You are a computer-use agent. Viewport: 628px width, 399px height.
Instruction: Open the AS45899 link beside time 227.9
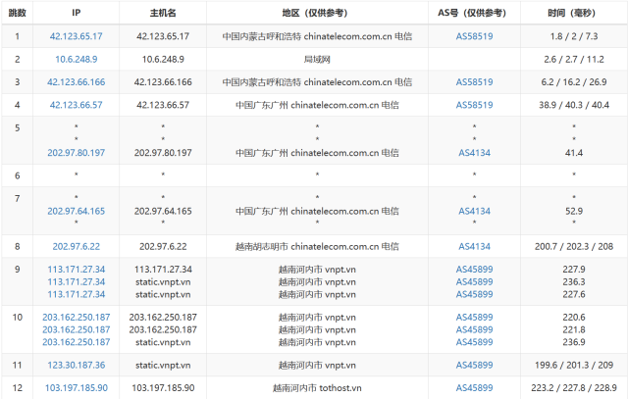[x=474, y=270]
